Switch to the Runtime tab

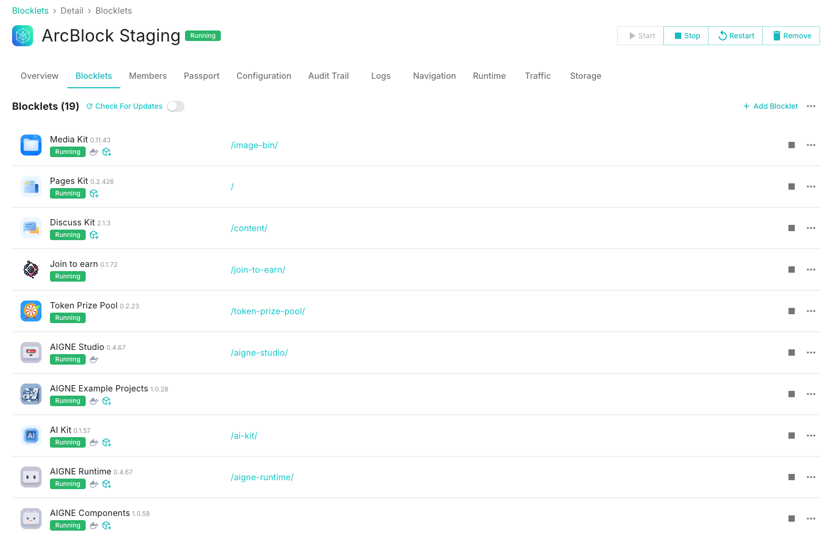(489, 76)
